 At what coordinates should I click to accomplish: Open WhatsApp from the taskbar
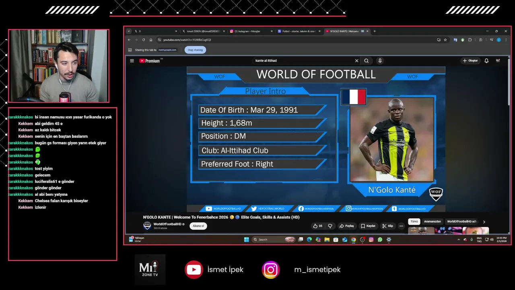coord(380,240)
